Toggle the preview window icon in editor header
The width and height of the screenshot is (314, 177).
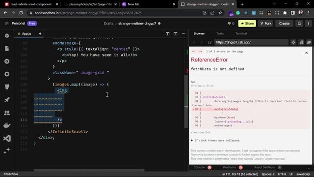(176, 34)
